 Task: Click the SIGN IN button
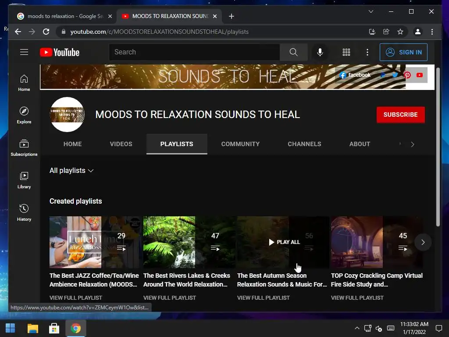403,52
